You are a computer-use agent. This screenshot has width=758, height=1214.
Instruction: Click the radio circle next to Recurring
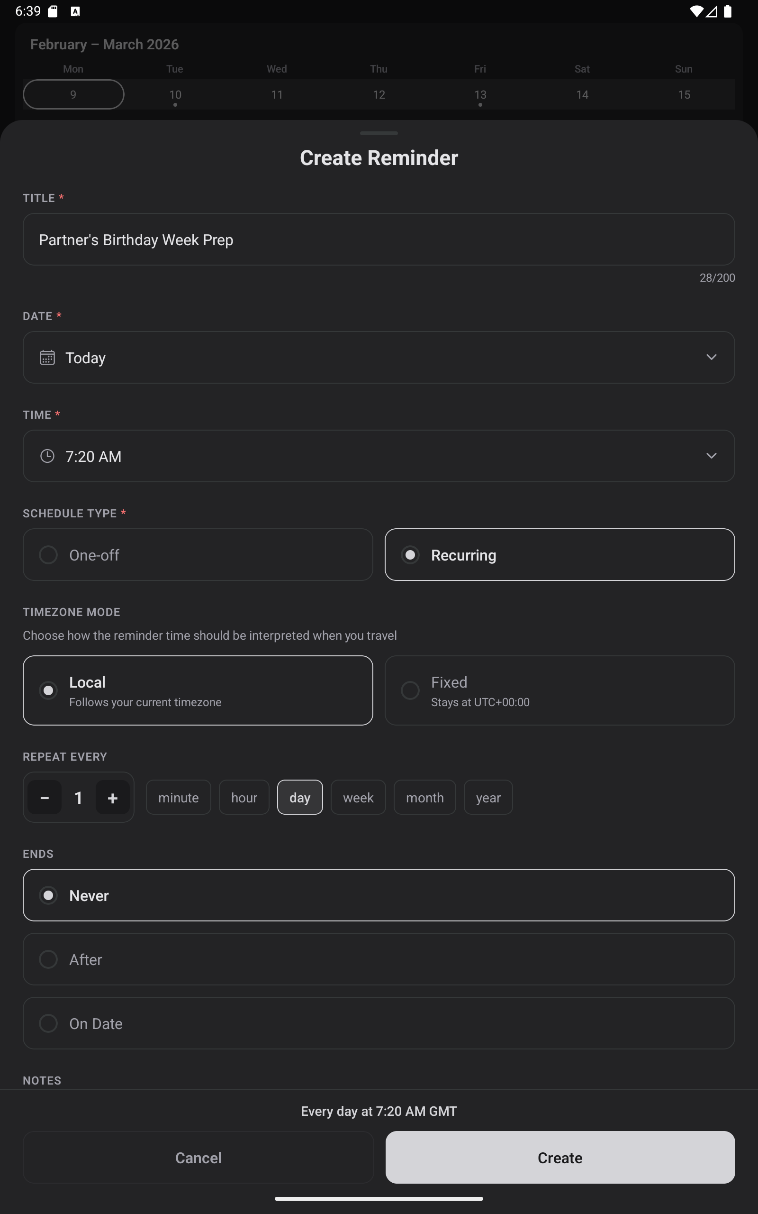pyautogui.click(x=411, y=555)
